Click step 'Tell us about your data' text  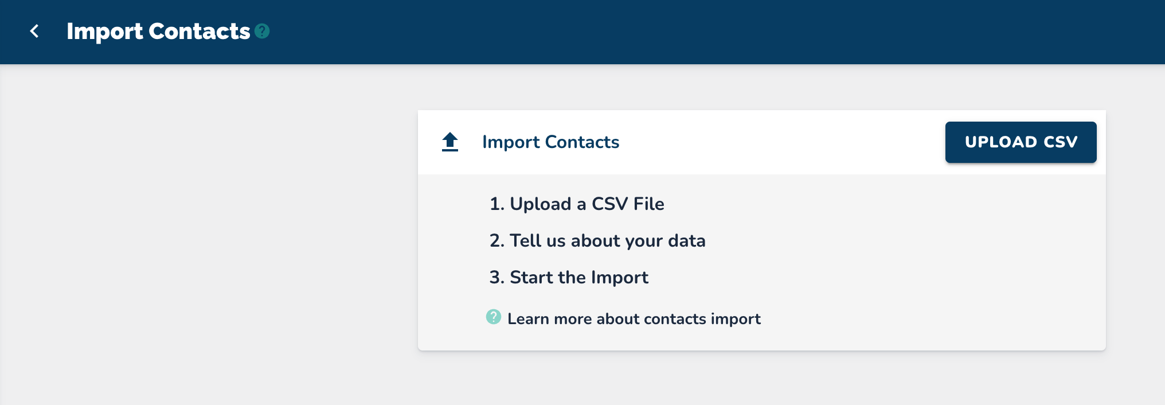point(607,241)
